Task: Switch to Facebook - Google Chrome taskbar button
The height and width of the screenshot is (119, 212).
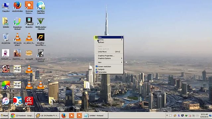Action: pos(22,116)
